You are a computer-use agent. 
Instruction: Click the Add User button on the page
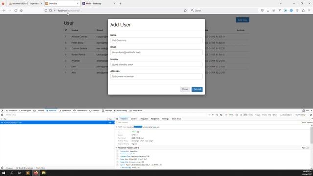tap(243, 20)
